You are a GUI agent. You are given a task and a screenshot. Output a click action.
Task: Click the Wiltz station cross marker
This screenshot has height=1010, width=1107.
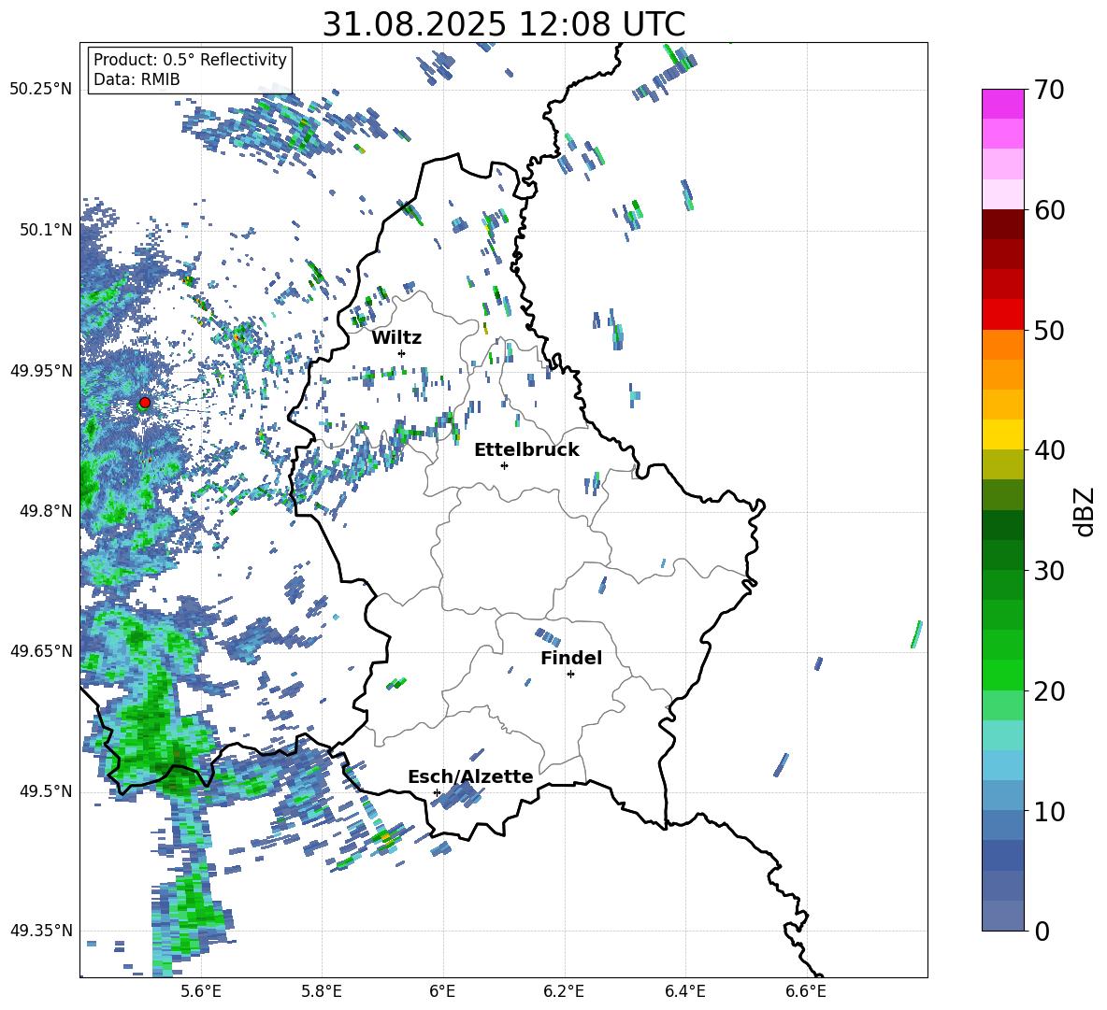(x=402, y=353)
